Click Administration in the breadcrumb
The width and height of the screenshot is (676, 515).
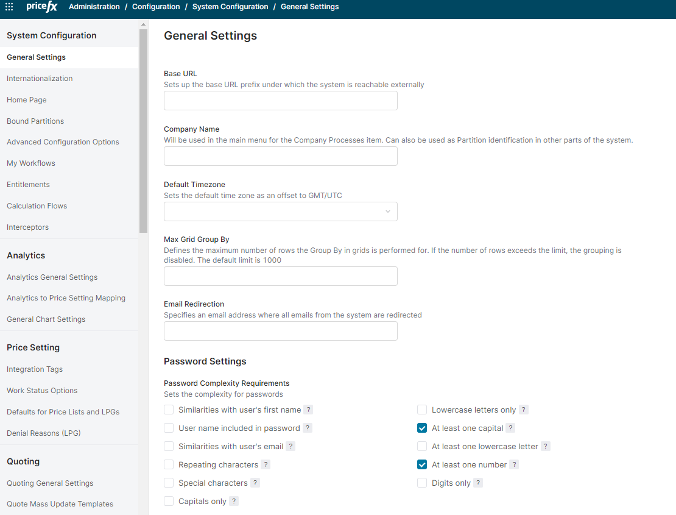(94, 7)
